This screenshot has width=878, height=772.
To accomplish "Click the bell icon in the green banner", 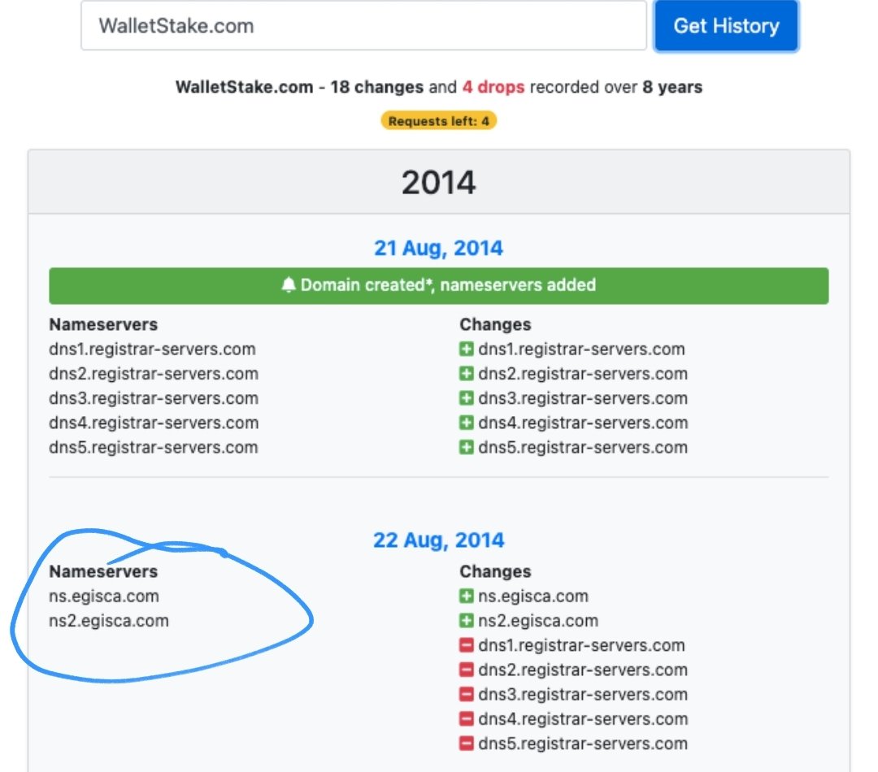I will pos(289,285).
